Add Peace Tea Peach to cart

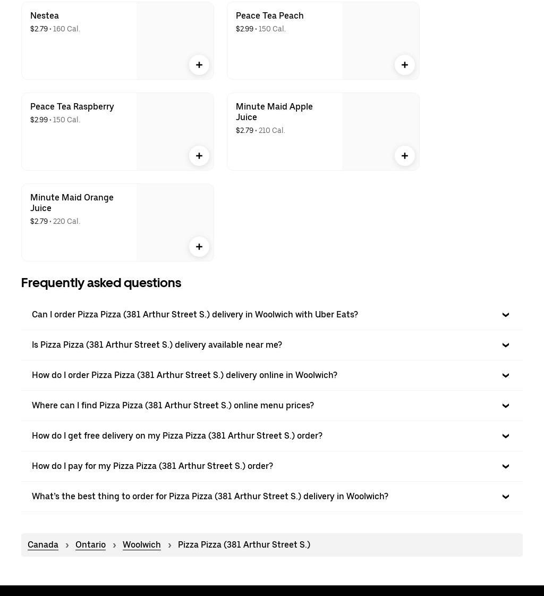(x=405, y=65)
